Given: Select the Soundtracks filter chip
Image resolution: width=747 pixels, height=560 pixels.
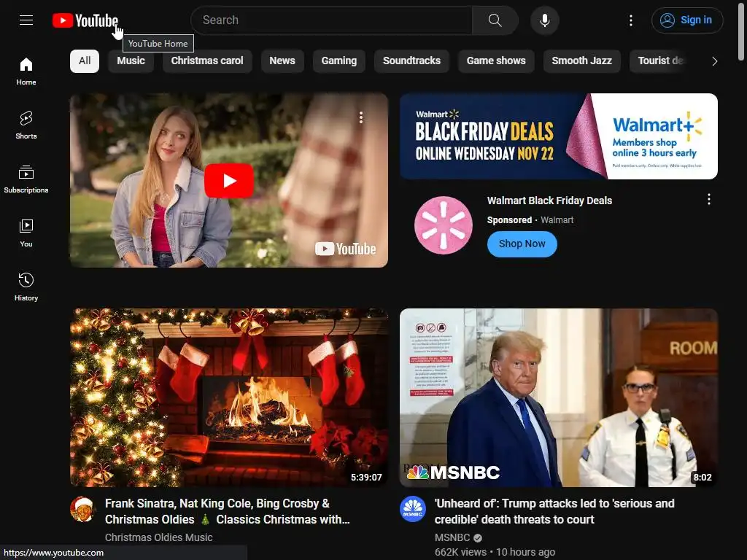Looking at the screenshot, I should tap(411, 61).
